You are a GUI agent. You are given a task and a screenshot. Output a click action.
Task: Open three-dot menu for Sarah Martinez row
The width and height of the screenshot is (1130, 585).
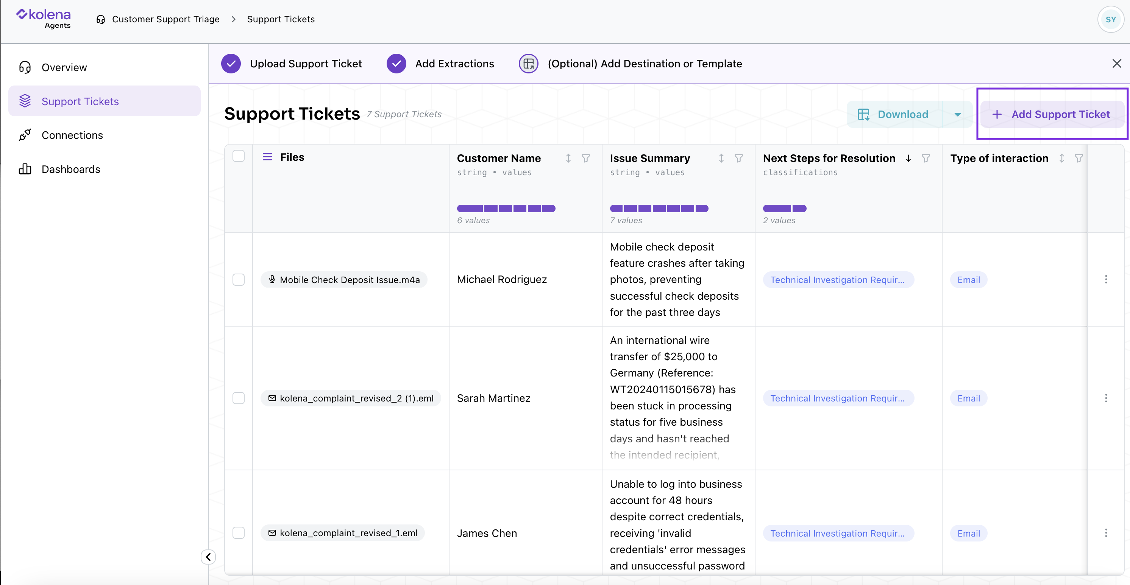[1105, 398]
